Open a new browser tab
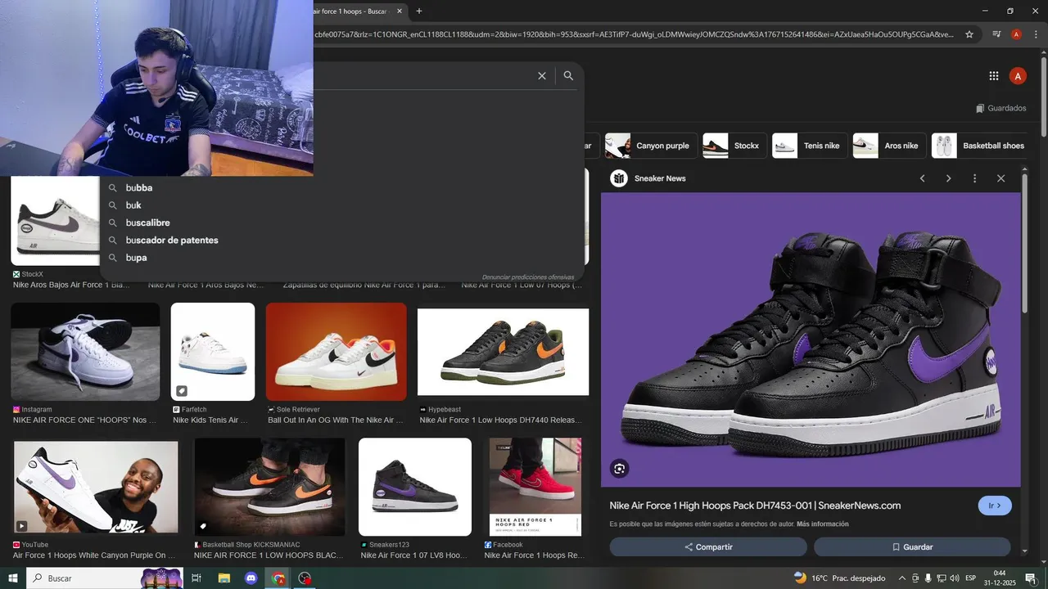 click(x=419, y=11)
